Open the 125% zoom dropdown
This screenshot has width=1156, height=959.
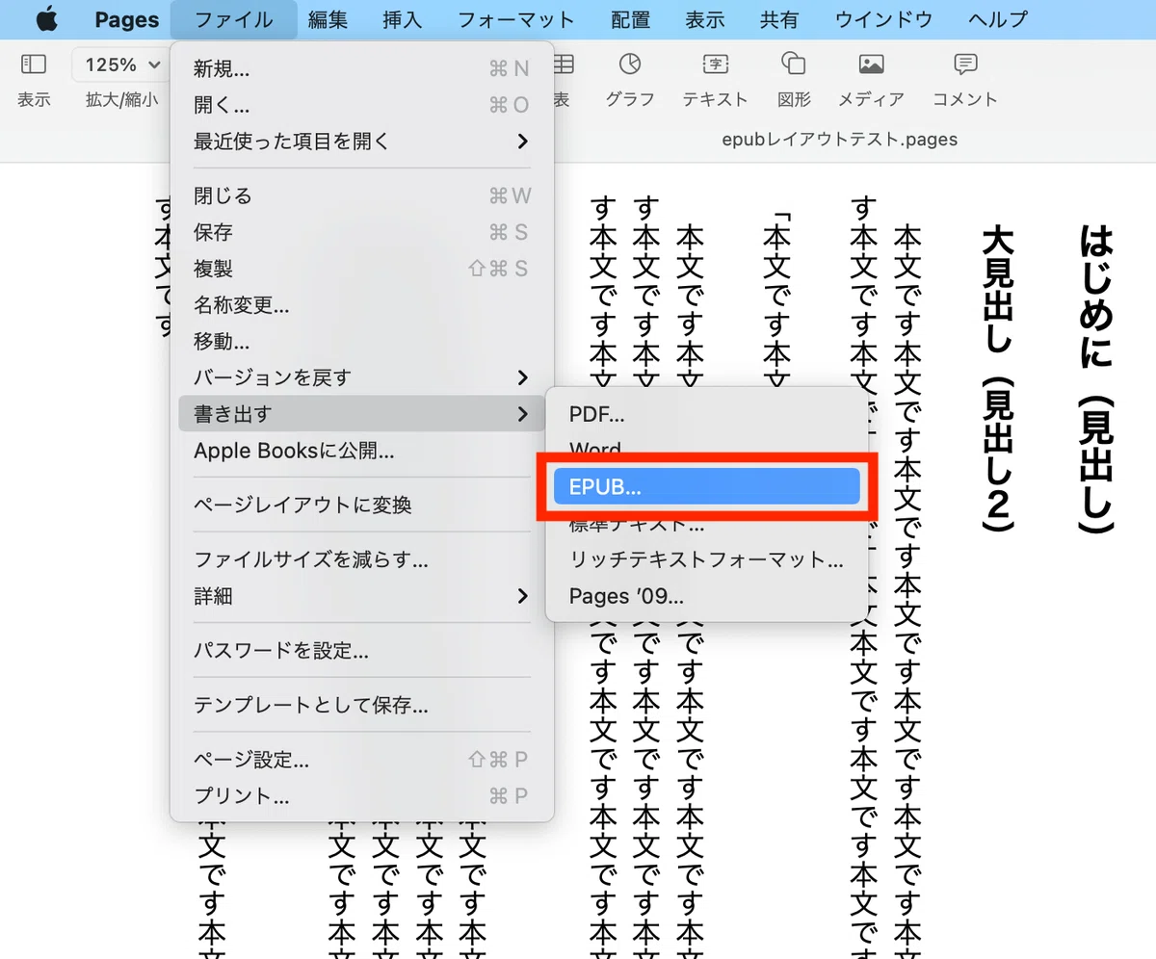(x=122, y=65)
